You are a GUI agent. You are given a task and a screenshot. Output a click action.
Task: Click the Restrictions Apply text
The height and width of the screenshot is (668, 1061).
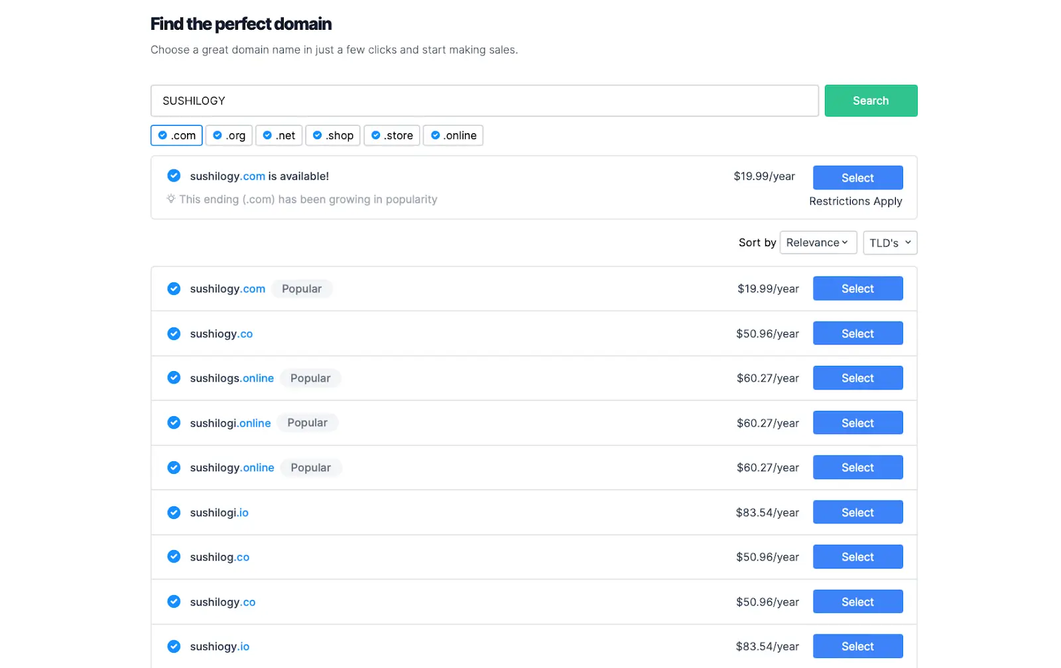tap(855, 201)
